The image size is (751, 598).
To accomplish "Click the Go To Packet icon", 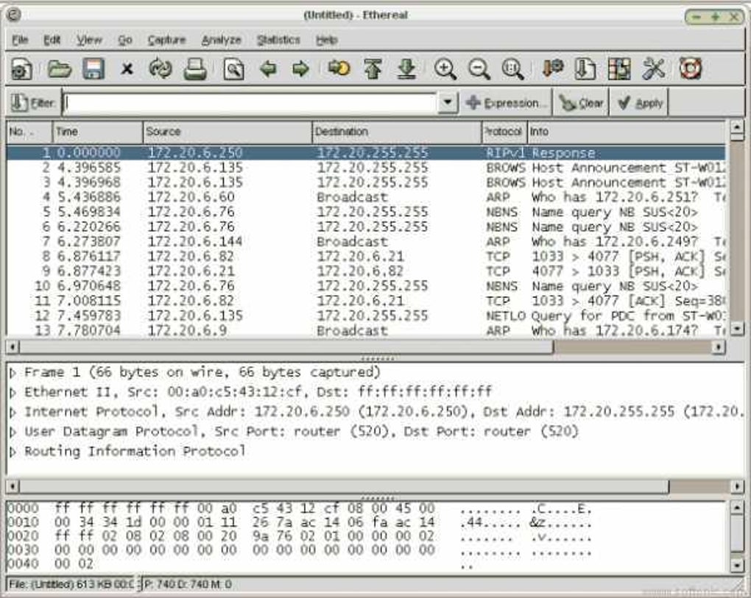I will point(339,69).
